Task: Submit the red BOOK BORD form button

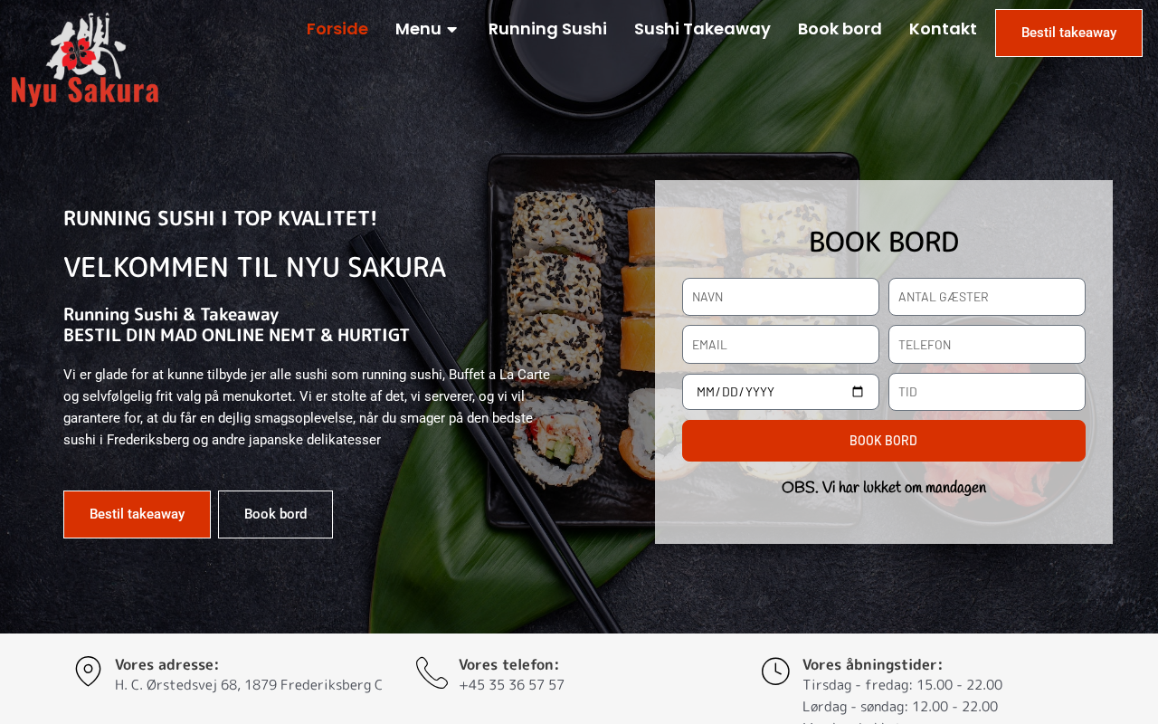Action: (884, 441)
